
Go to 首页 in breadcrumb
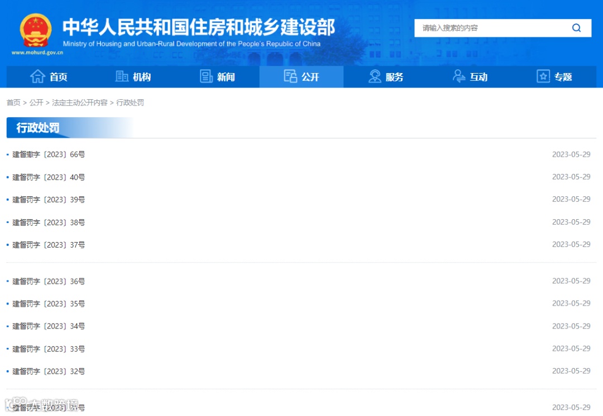13,103
